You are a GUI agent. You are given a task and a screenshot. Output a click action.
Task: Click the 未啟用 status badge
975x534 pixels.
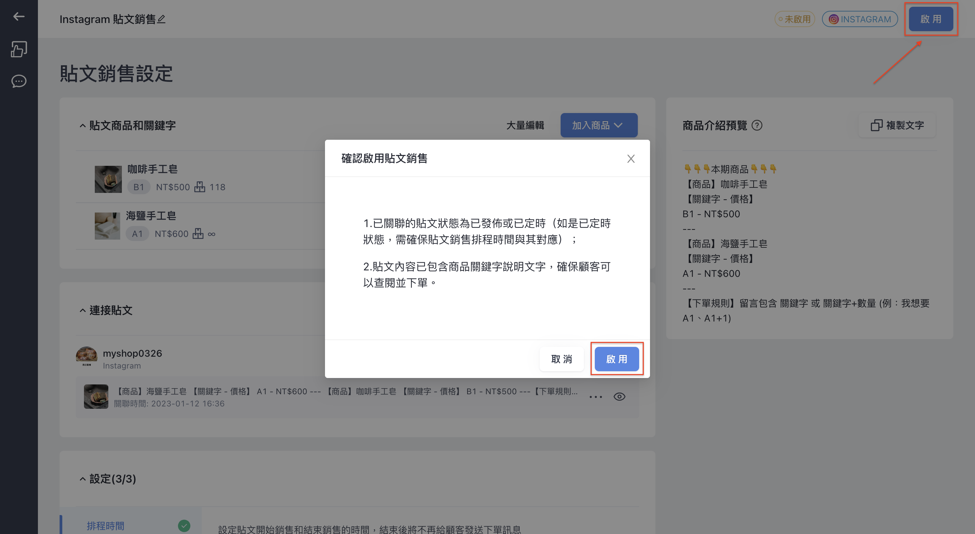coord(795,19)
